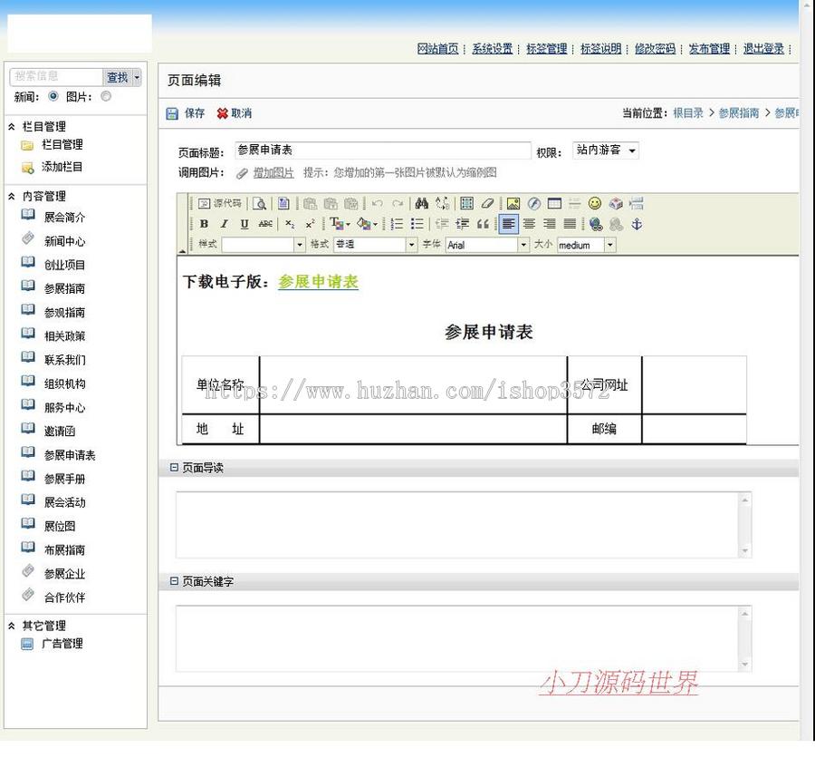Screen dimensions: 815x777
Task: Open find with the binoculars icon
Action: pyautogui.click(x=421, y=203)
